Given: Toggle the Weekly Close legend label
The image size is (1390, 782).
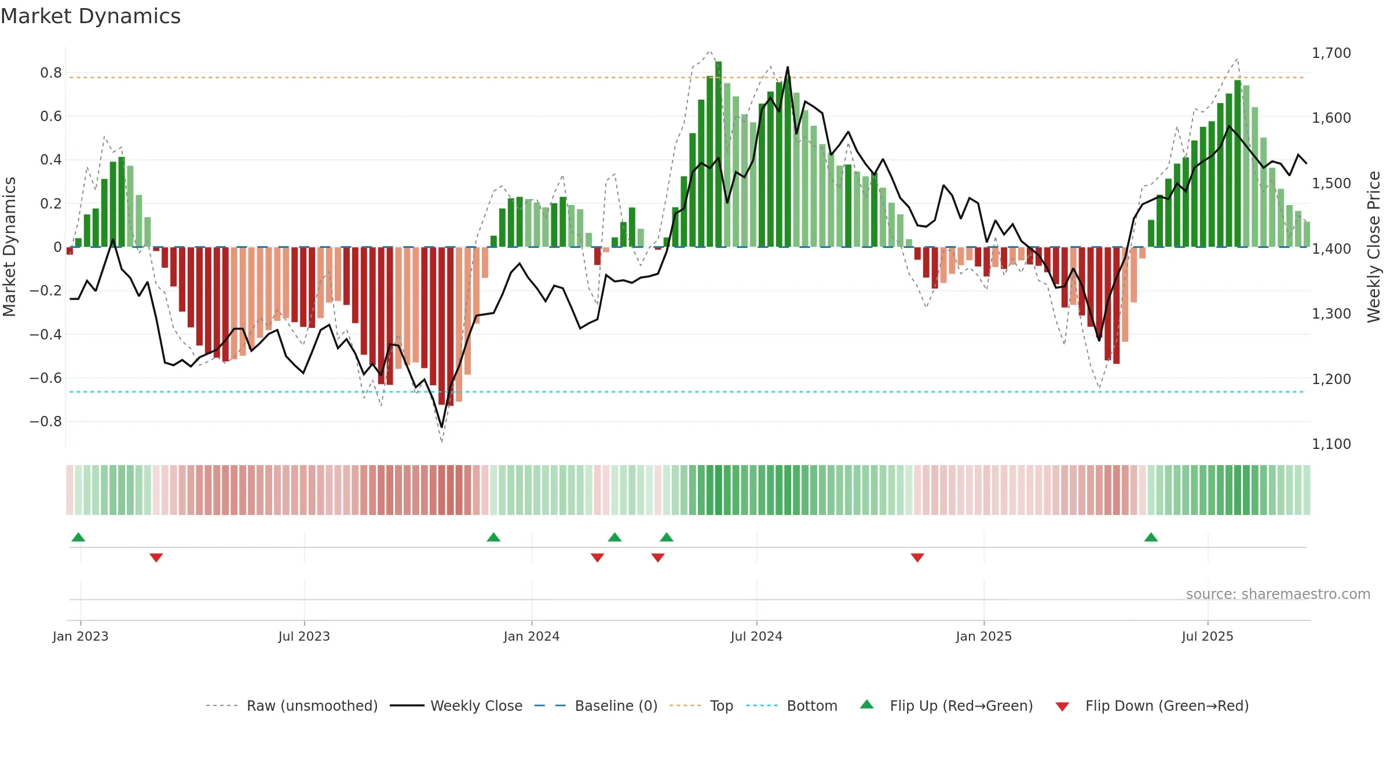Looking at the screenshot, I should click(476, 706).
